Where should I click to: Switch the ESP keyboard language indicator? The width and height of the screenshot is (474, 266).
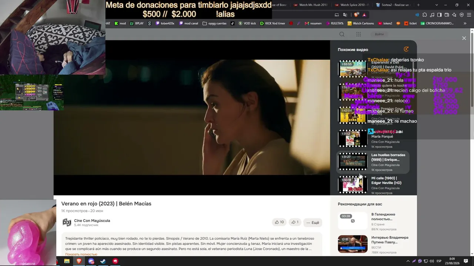pyautogui.click(x=439, y=261)
